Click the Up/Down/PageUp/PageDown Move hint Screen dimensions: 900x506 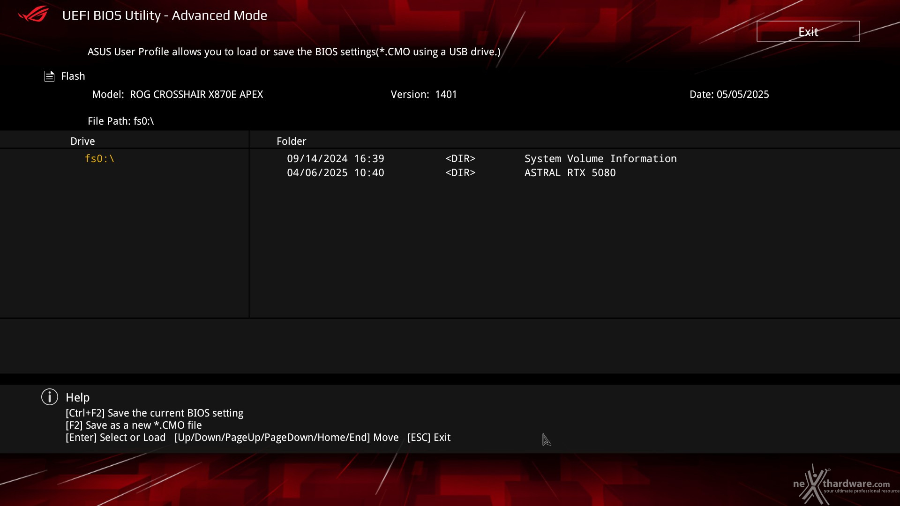pos(286,437)
